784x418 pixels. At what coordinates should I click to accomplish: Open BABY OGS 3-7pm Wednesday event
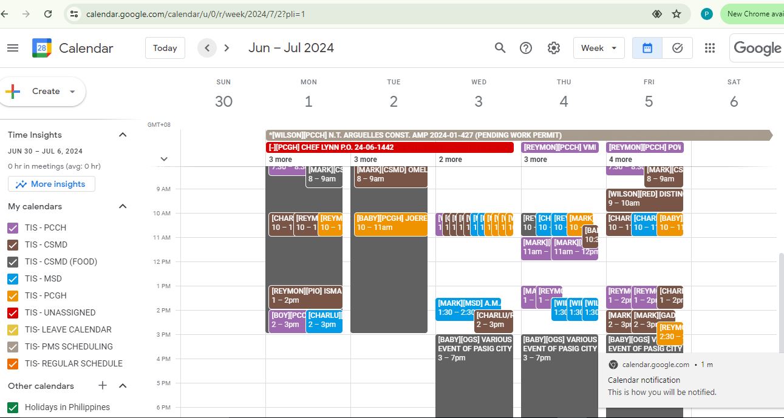pos(474,376)
